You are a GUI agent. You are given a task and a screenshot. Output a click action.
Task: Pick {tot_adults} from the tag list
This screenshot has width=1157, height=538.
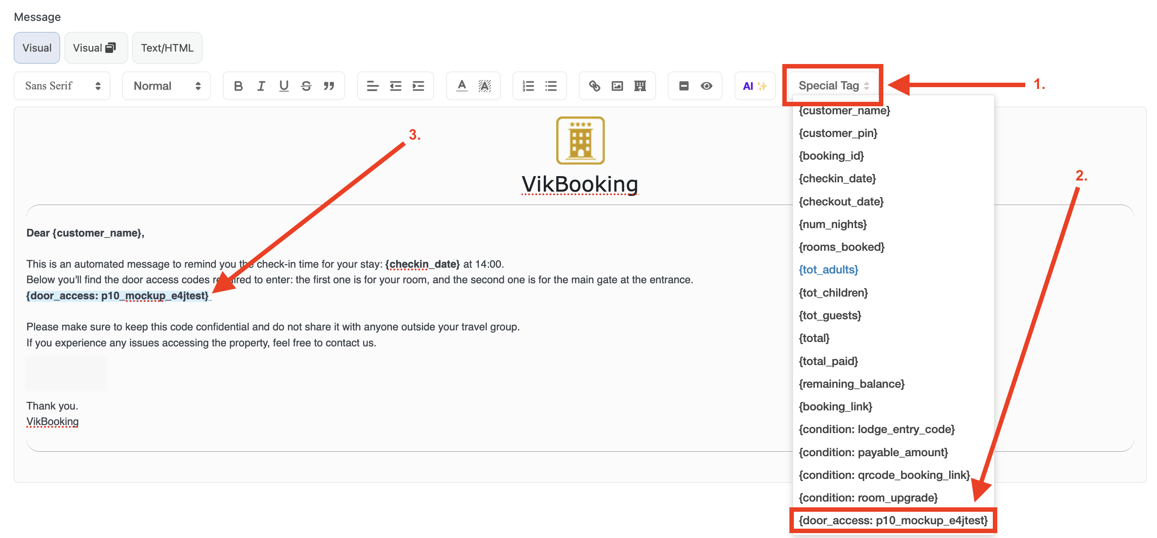pos(828,269)
